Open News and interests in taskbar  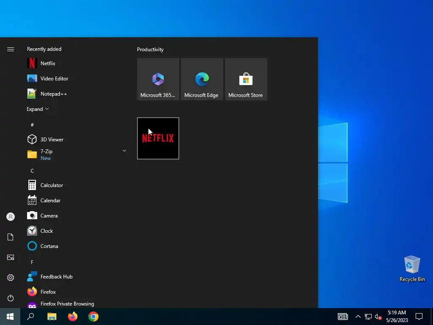click(x=343, y=317)
